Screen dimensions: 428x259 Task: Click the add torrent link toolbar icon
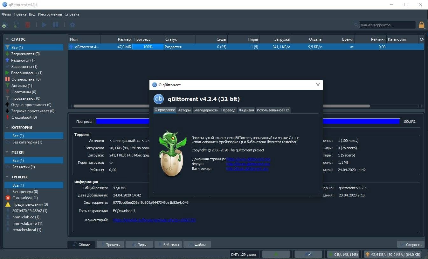pyautogui.click(x=4, y=25)
